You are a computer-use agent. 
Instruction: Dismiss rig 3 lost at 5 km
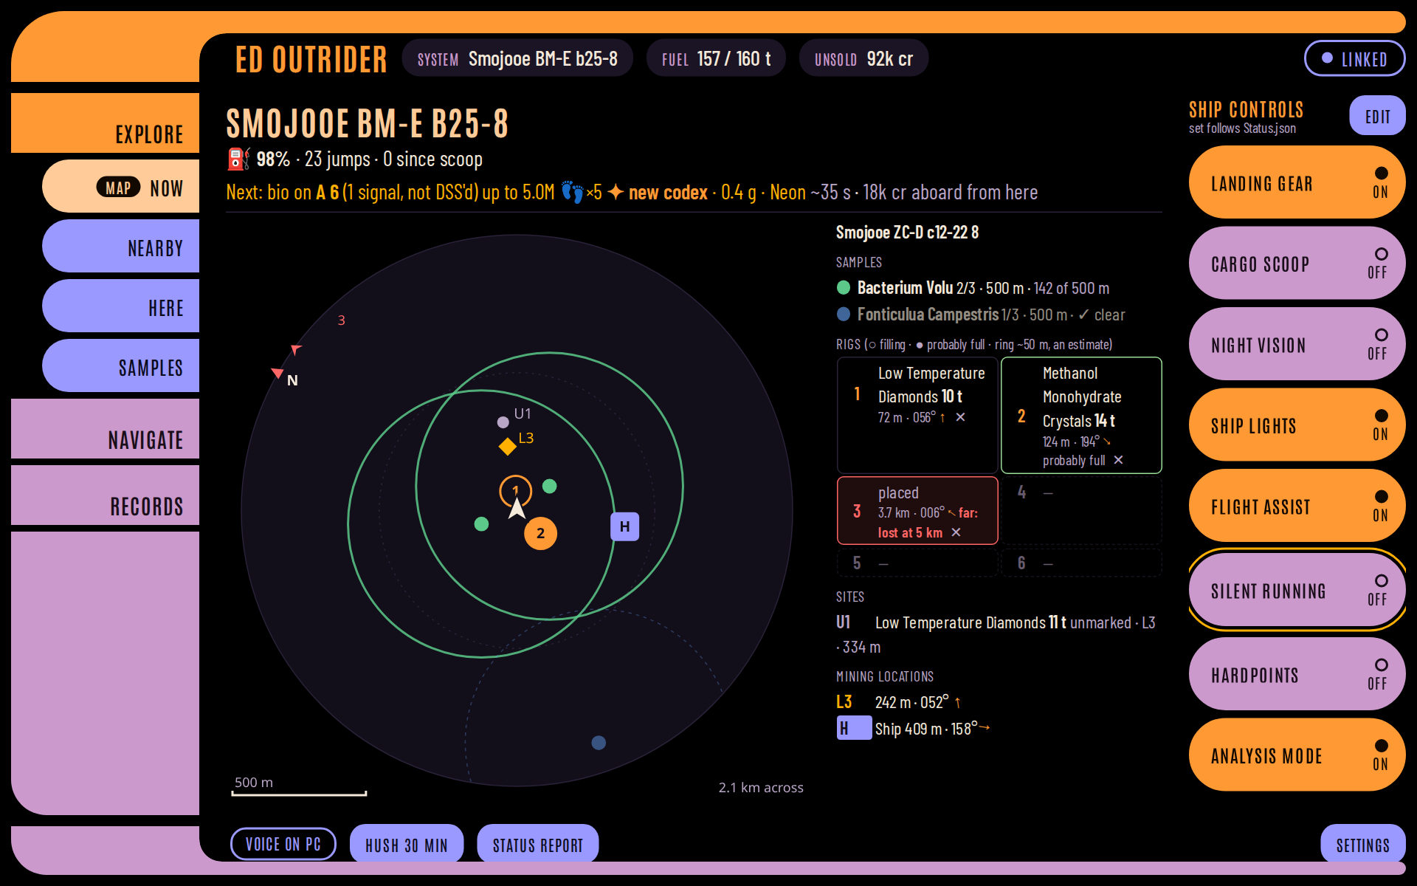pyautogui.click(x=956, y=532)
